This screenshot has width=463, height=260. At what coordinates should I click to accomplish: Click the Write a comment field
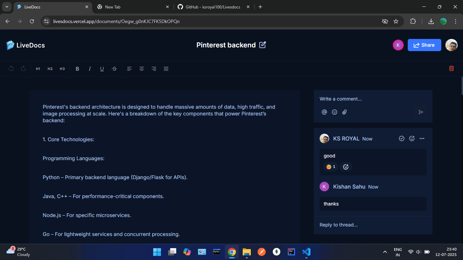click(373, 99)
